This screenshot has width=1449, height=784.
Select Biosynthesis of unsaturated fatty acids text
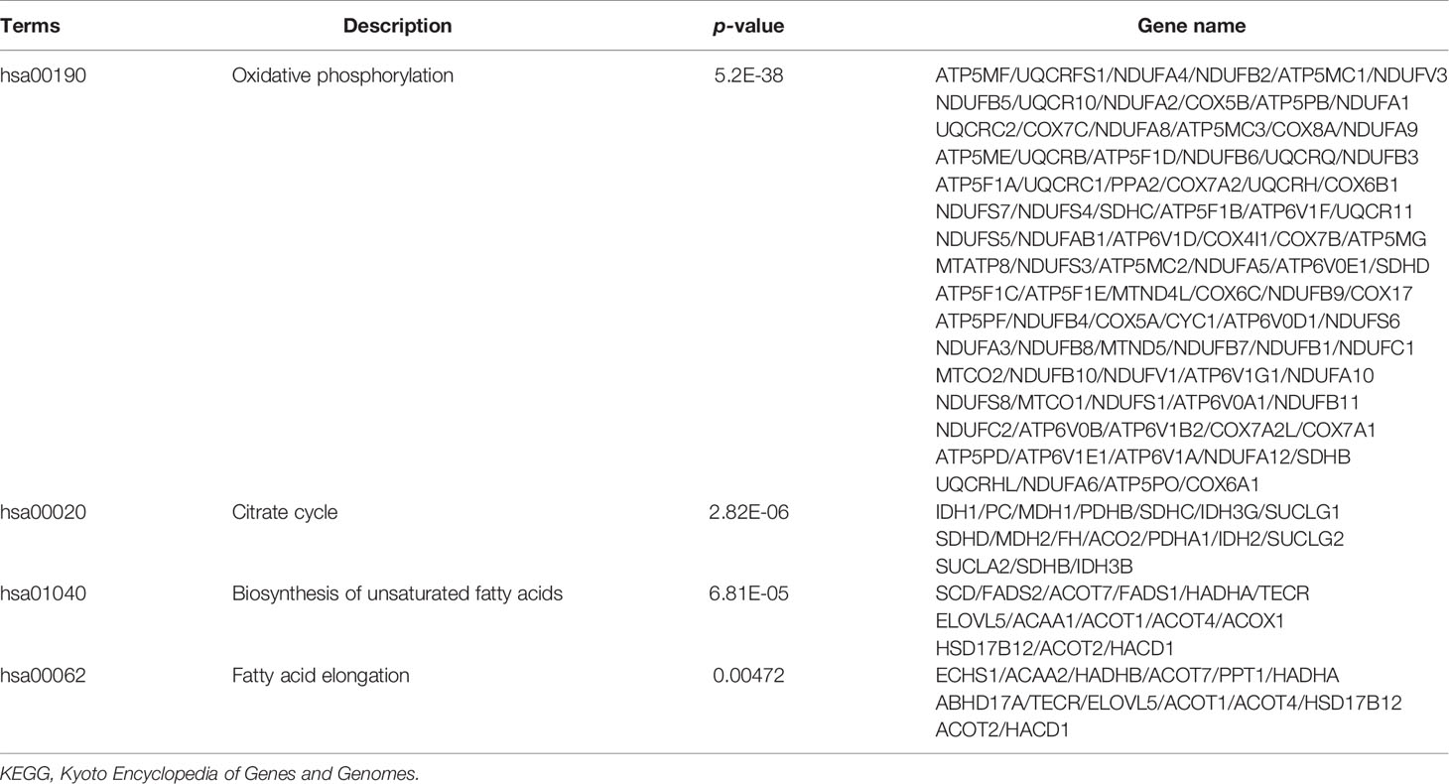tap(397, 594)
